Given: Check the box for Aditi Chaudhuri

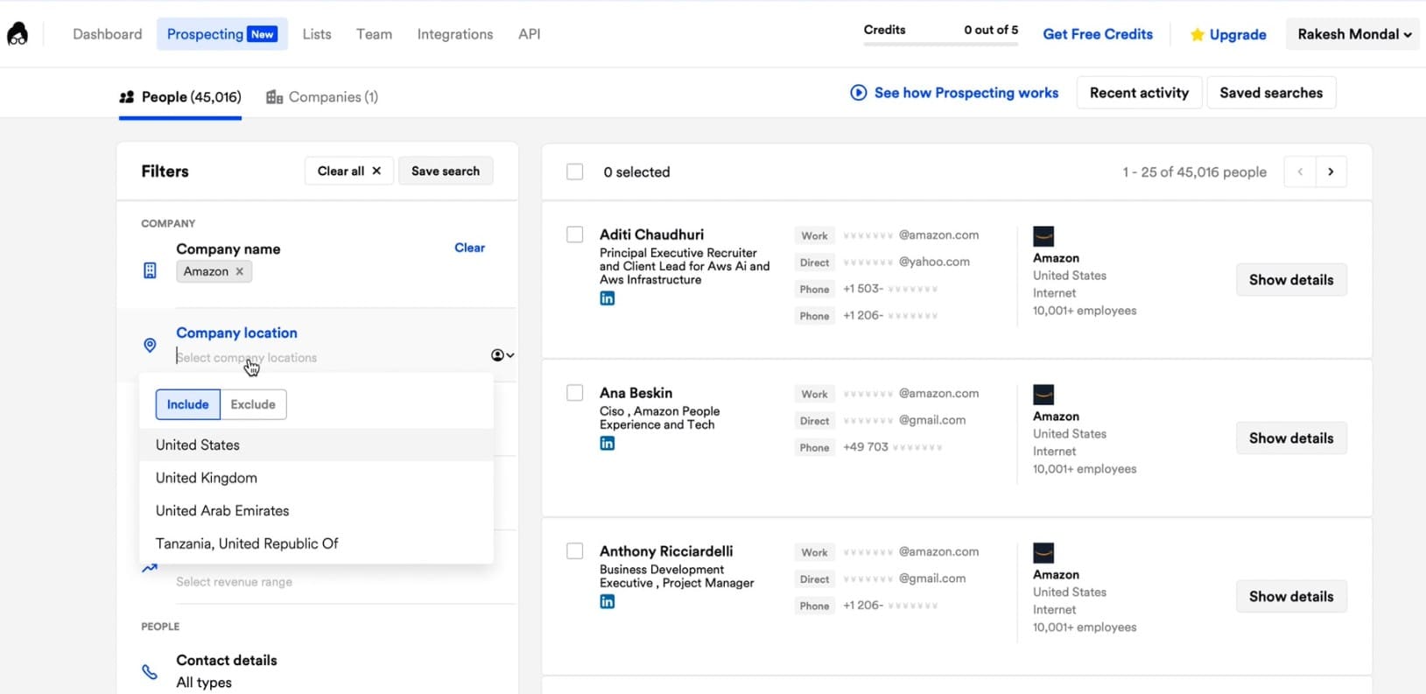Looking at the screenshot, I should 575,235.
